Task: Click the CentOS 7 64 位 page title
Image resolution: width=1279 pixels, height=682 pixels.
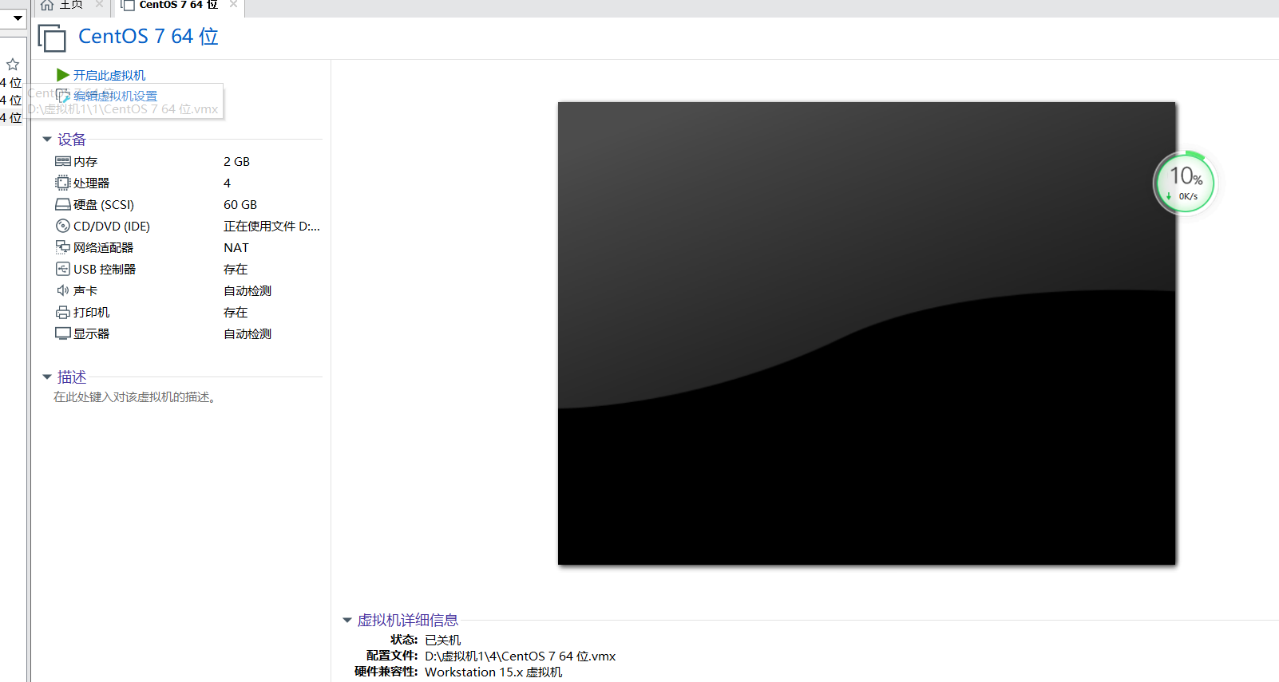Action: pos(148,37)
